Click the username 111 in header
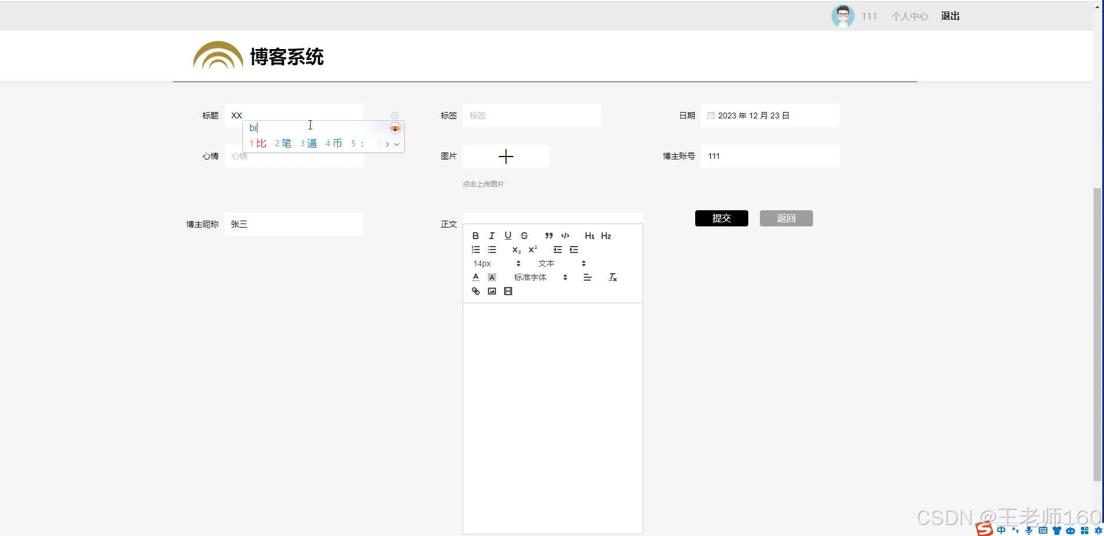The width and height of the screenshot is (1104, 536). [x=869, y=16]
